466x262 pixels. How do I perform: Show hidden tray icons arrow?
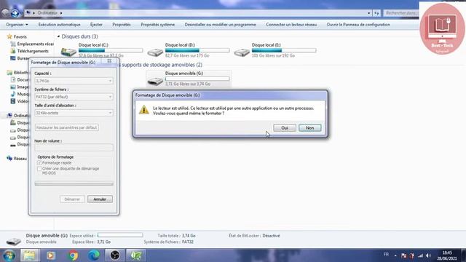(x=395, y=255)
